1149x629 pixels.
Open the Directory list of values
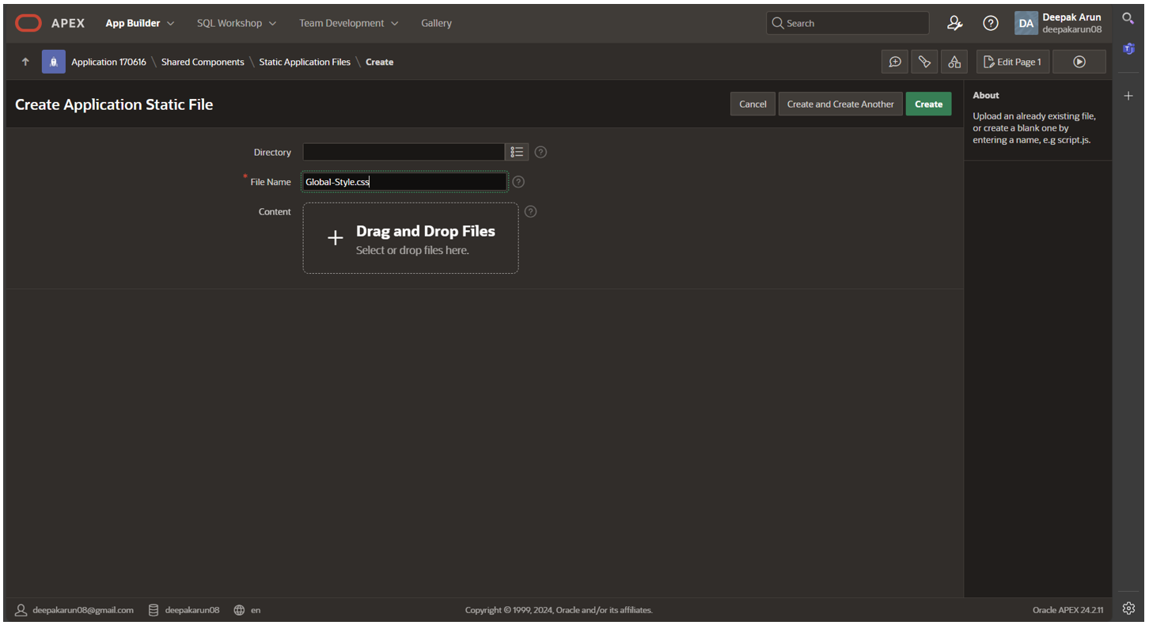517,152
